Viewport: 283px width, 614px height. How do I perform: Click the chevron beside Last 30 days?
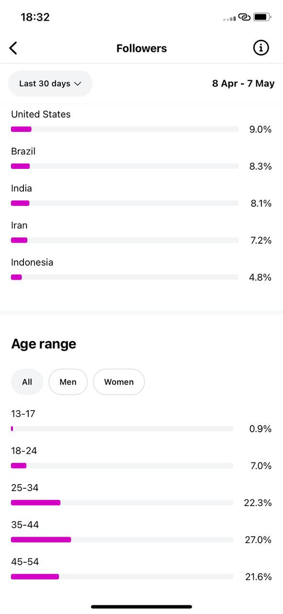(x=78, y=83)
